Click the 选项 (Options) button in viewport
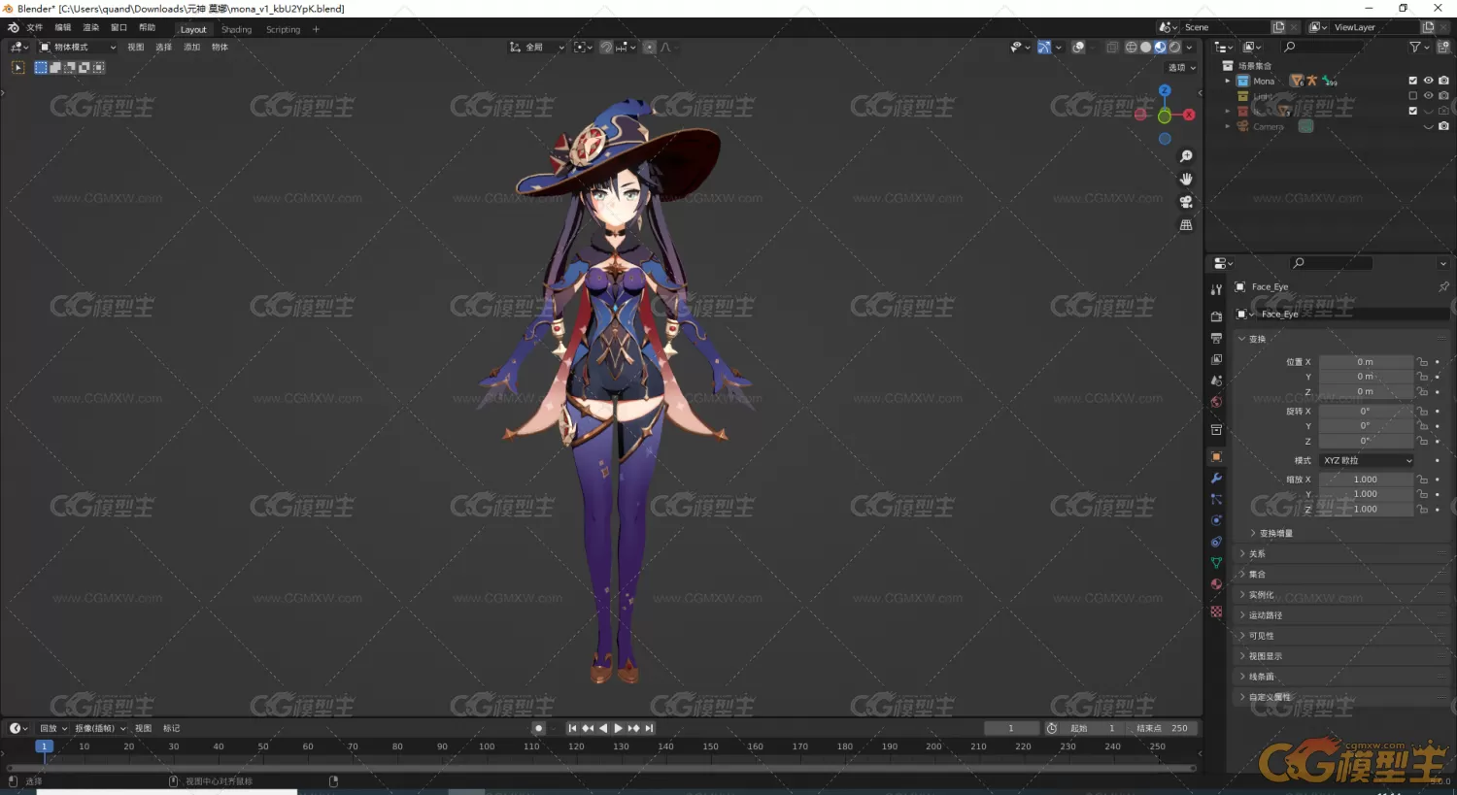Image resolution: width=1457 pixels, height=795 pixels. 1181,68
